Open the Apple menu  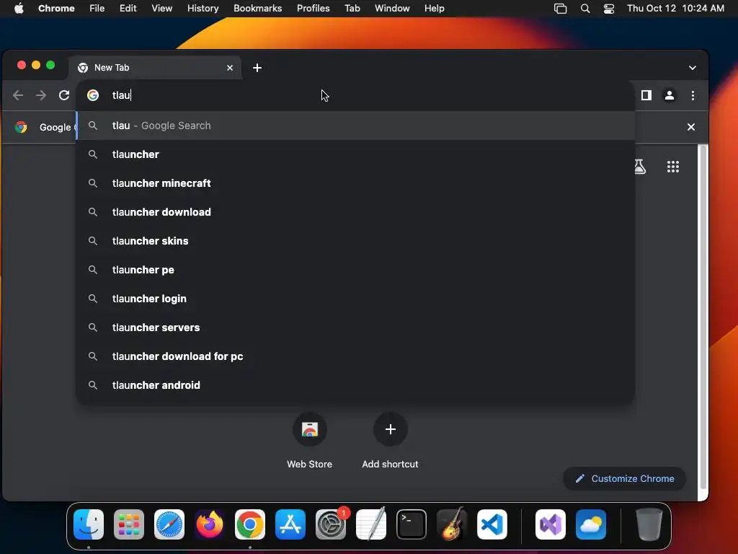tap(19, 9)
